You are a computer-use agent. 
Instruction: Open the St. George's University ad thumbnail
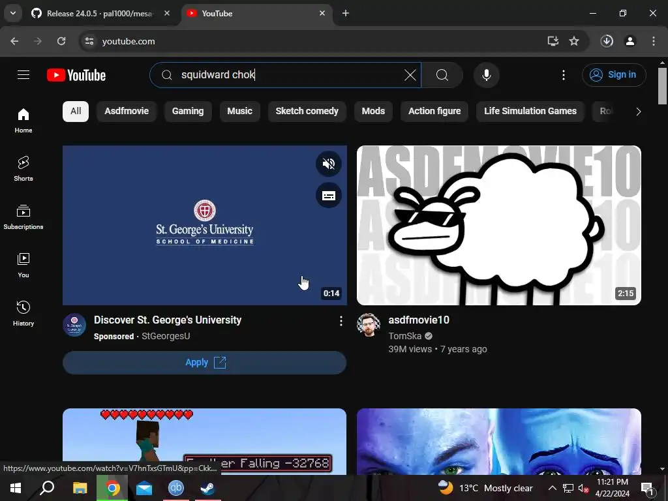204,225
